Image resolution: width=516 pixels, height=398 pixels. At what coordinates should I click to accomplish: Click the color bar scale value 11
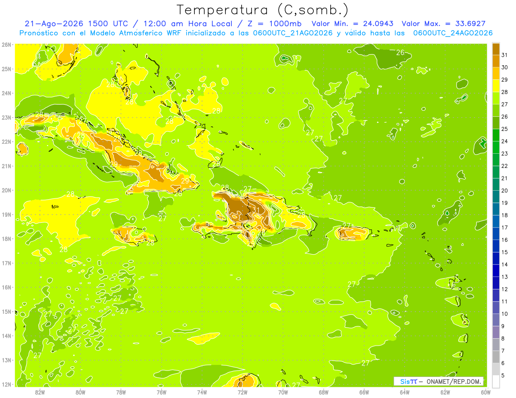coord(505,301)
